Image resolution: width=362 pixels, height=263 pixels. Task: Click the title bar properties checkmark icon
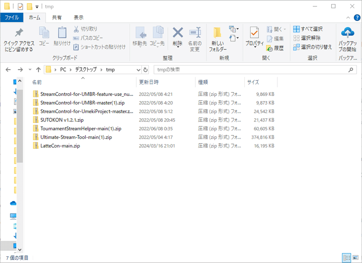point(20,6)
